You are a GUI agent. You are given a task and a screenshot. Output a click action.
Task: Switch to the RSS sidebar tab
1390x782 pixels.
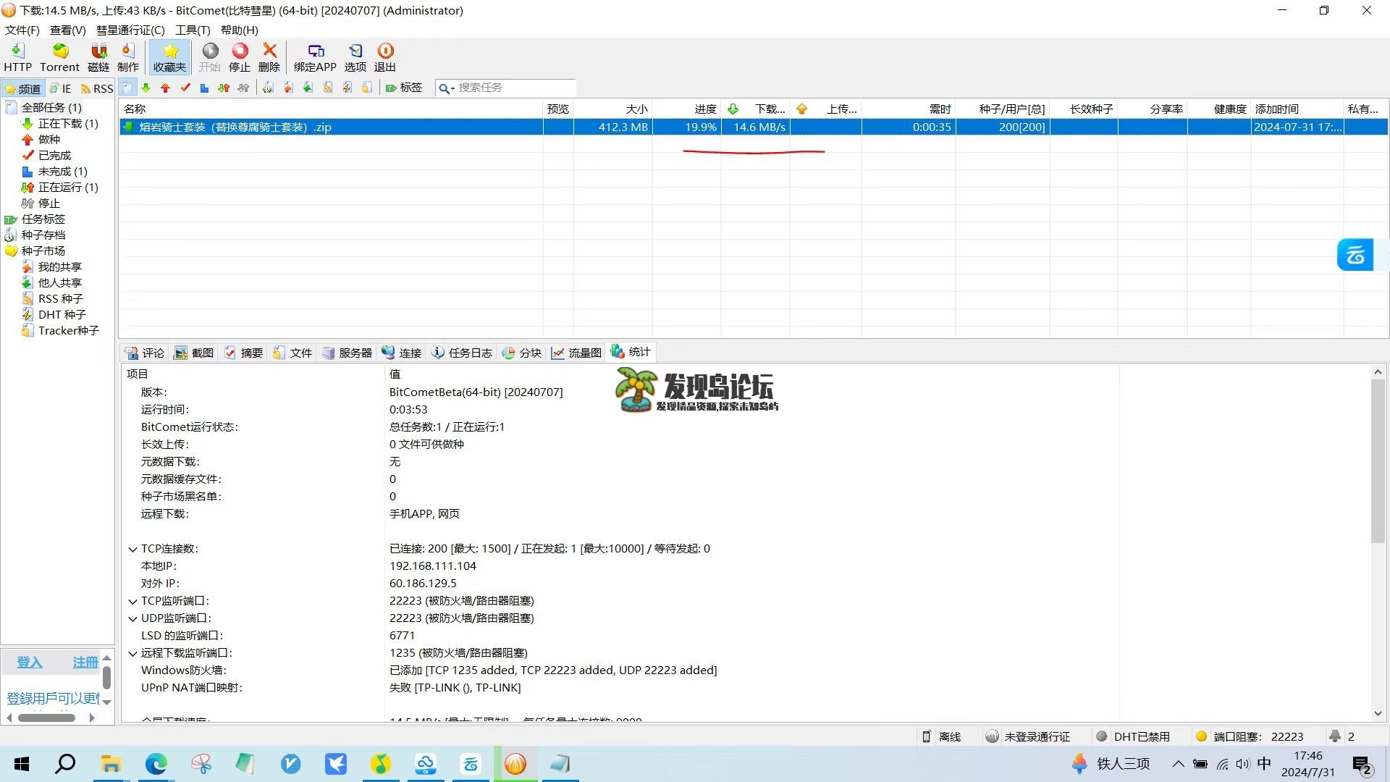point(97,88)
